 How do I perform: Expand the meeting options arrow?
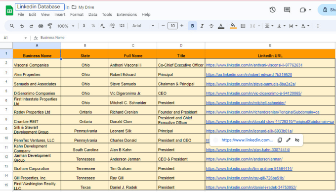pos(310,10)
